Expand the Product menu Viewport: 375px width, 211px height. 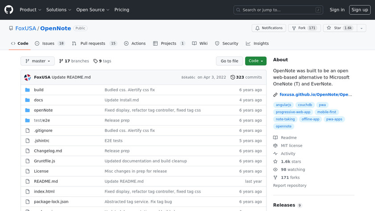30,10
